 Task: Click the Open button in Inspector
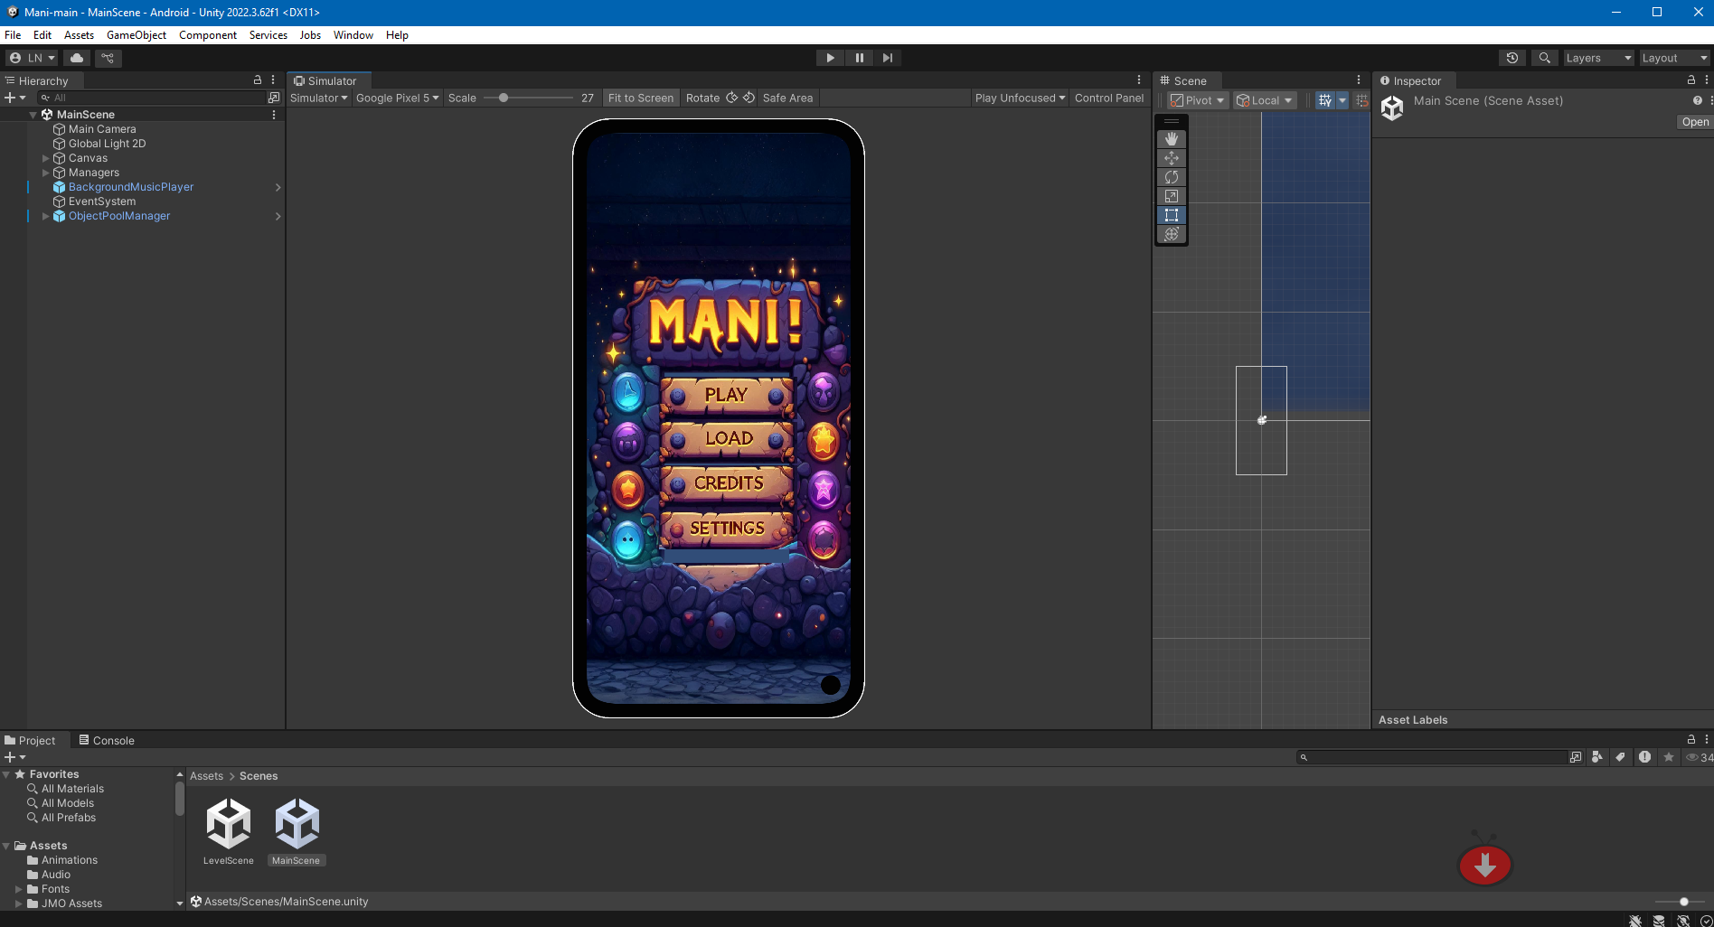(1695, 122)
